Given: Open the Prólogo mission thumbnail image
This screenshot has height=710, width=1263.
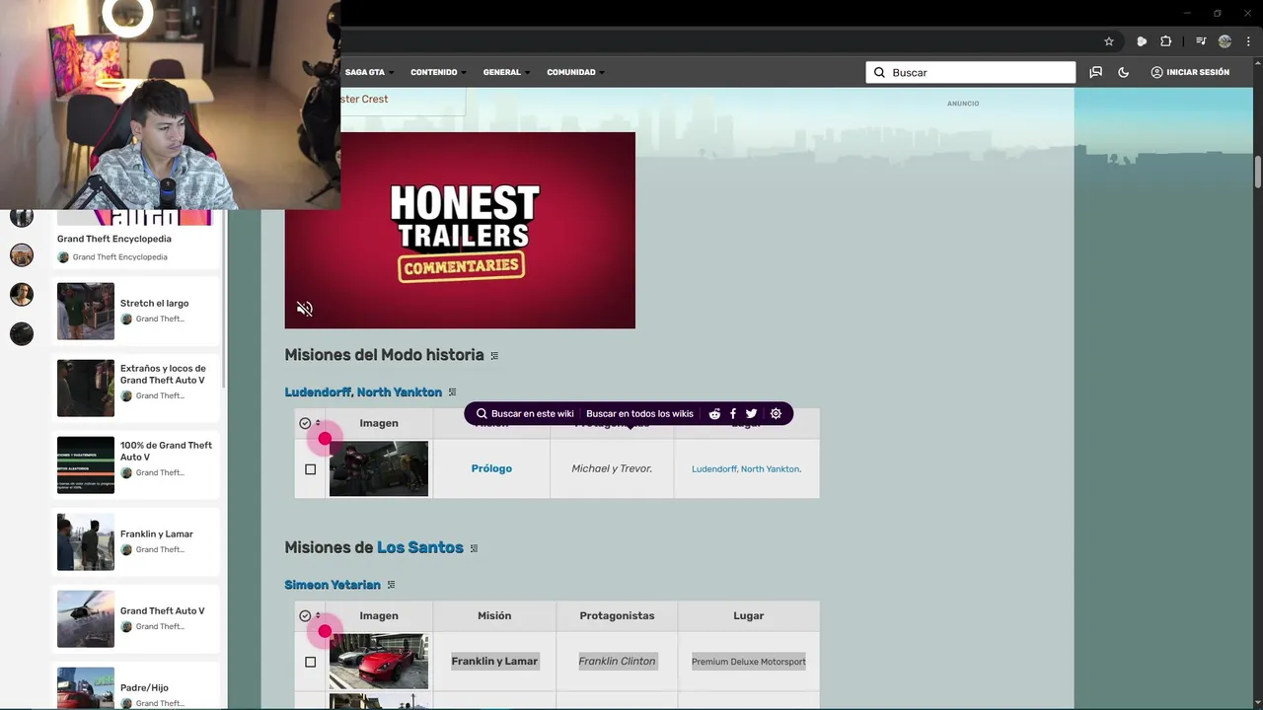Looking at the screenshot, I should click(x=379, y=468).
